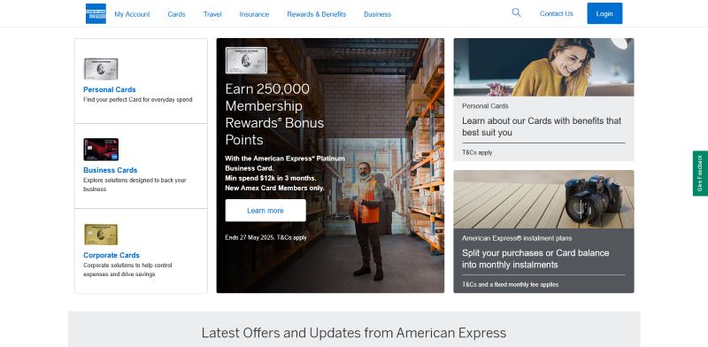708x347 pixels.
Task: Click the American Express logo
Action: coord(96,13)
